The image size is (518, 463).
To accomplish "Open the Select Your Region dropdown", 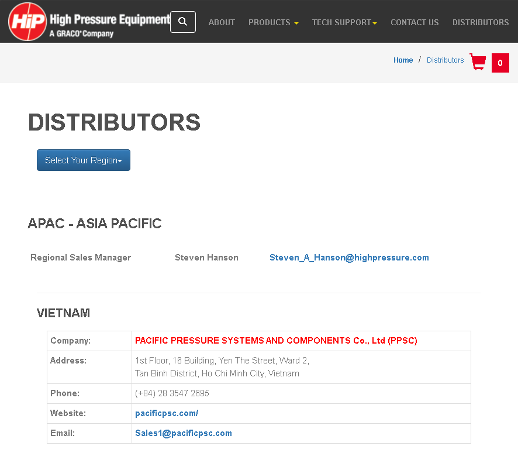I will [84, 160].
